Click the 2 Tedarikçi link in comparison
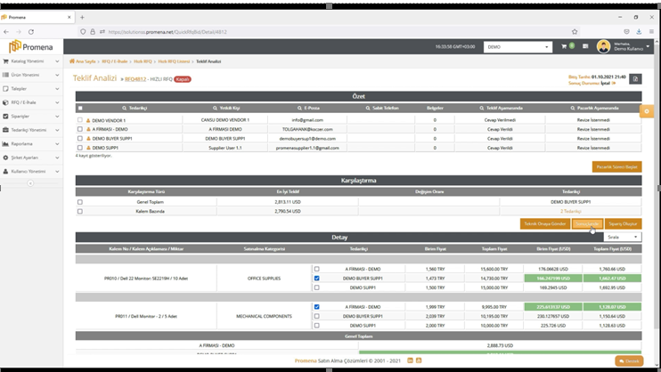661x372 pixels. coord(571,212)
